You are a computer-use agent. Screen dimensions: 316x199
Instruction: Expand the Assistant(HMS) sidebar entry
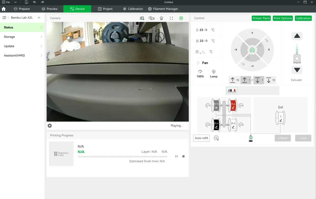(22, 56)
